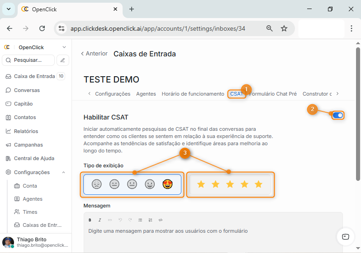The image size is (361, 253).
Task: Click the italic formatting icon in message editor
Action: [x=100, y=220]
